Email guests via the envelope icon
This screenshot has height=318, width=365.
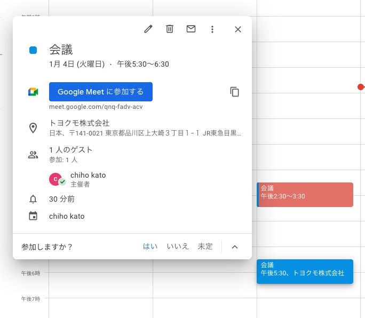click(x=191, y=29)
